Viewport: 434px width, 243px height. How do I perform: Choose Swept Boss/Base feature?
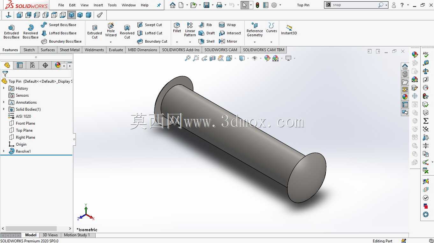[x=59, y=25]
